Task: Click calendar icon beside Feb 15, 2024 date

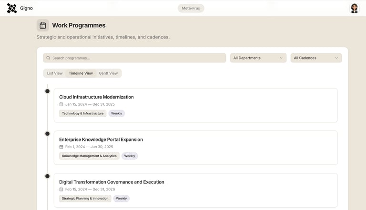Action: 61,189
